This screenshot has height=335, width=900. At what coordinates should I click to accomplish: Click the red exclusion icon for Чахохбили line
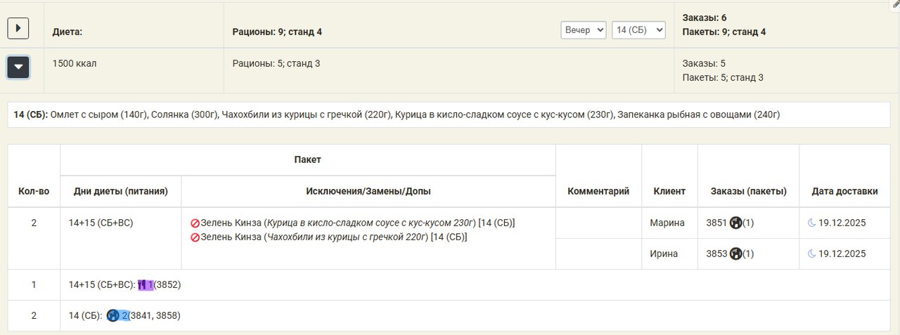195,237
